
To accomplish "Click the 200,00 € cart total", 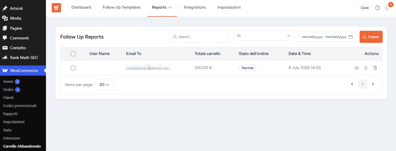I will [x=203, y=68].
